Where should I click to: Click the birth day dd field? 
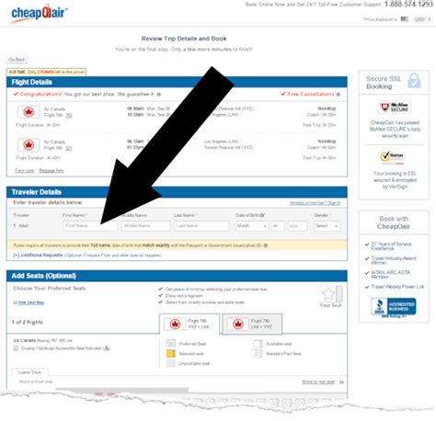tap(278, 226)
